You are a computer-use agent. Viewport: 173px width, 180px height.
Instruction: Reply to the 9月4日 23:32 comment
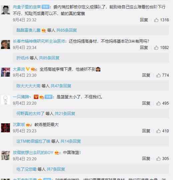(x=144, y=20)
